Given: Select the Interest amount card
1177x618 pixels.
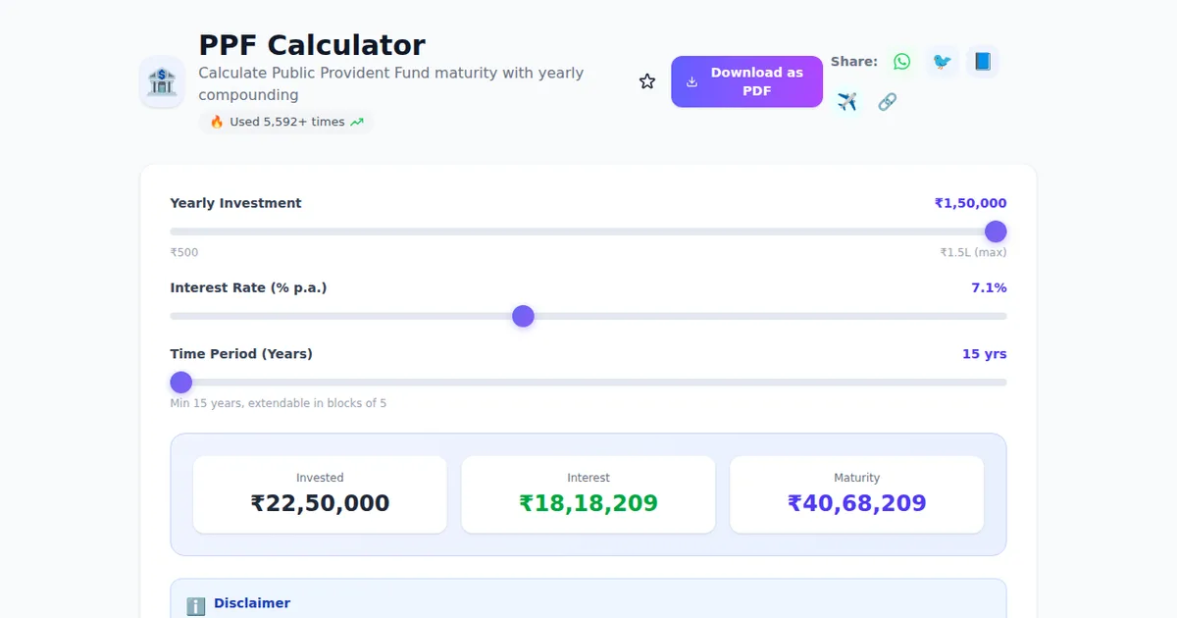Looking at the screenshot, I should click(588, 493).
